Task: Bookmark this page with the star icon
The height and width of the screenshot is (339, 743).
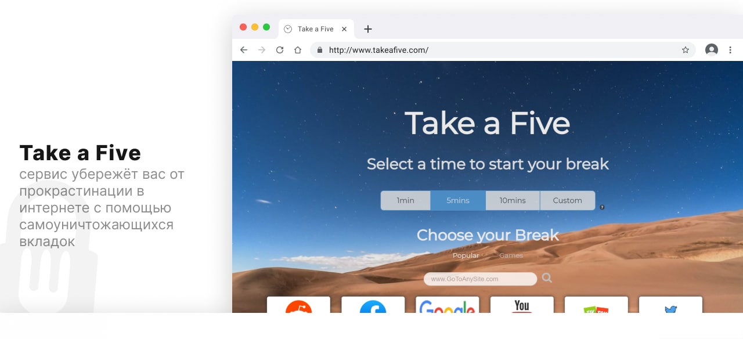Action: [x=686, y=50]
